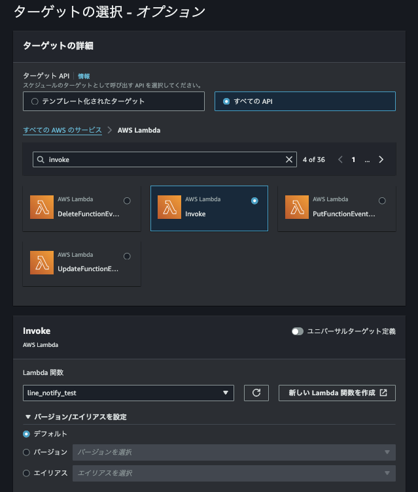Toggle the ユニバーサルターゲット定義 switch
Screen dimensions: 418x492
click(x=298, y=331)
